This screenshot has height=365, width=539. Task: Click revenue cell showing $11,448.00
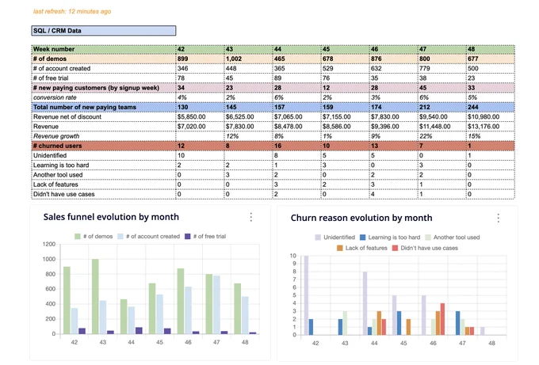pos(442,127)
